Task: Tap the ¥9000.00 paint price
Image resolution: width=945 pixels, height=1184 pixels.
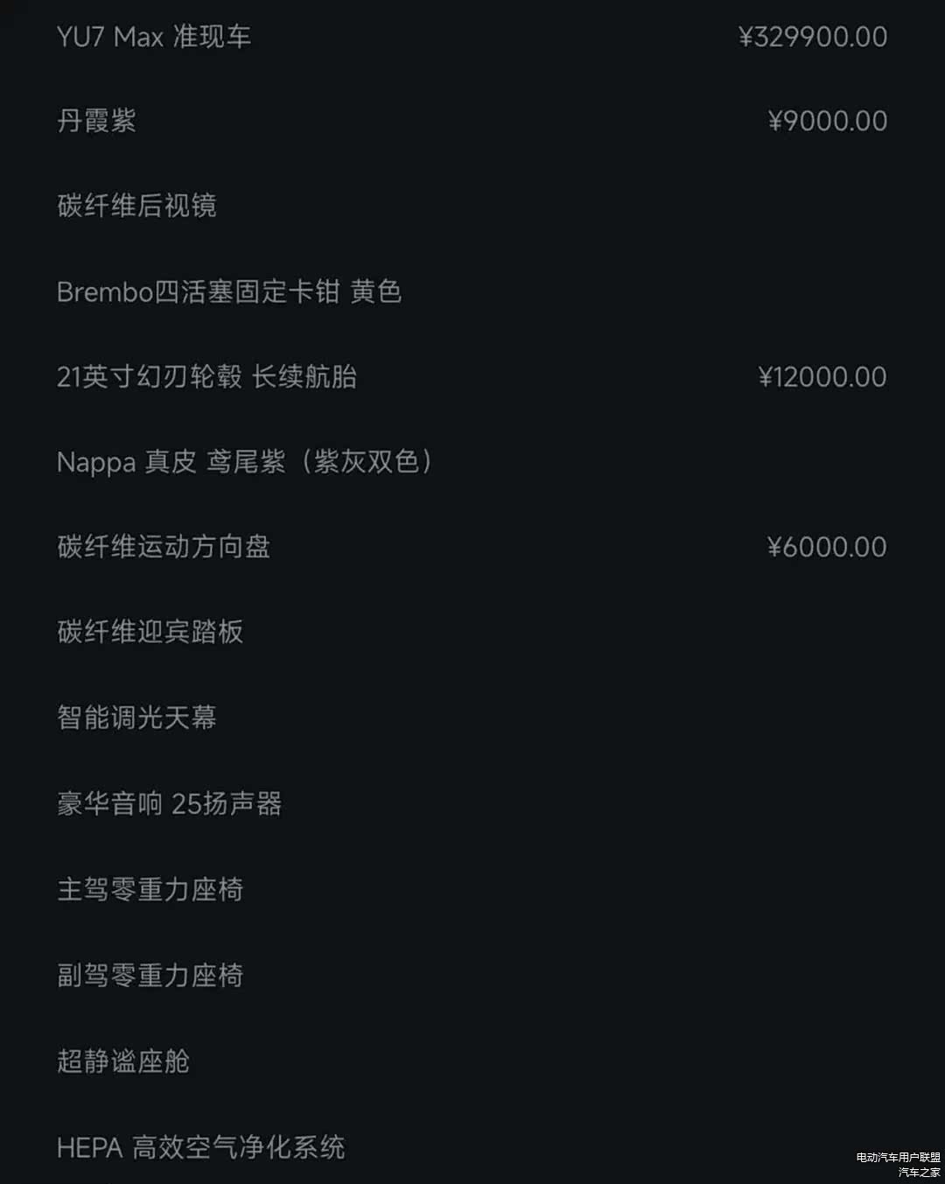Action: [x=827, y=121]
